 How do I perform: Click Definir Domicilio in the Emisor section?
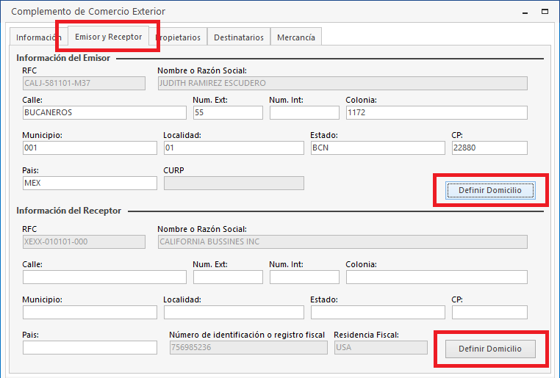tap(489, 190)
